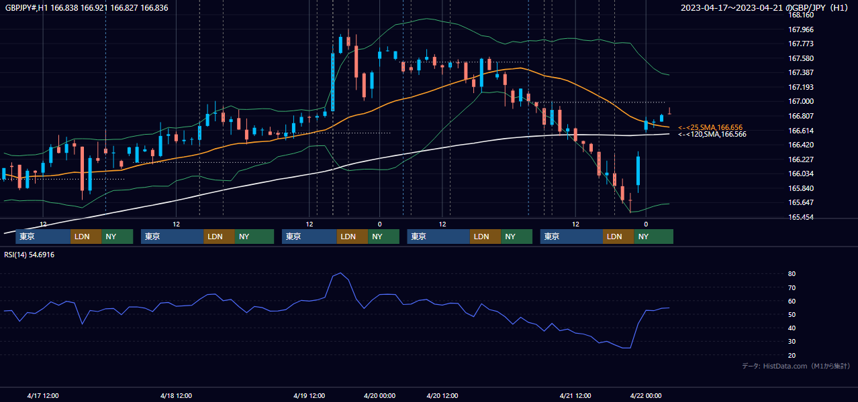Viewport: 858px width, 402px height.
Task: Click RSI level 70 on the axis
Action: click(792, 287)
